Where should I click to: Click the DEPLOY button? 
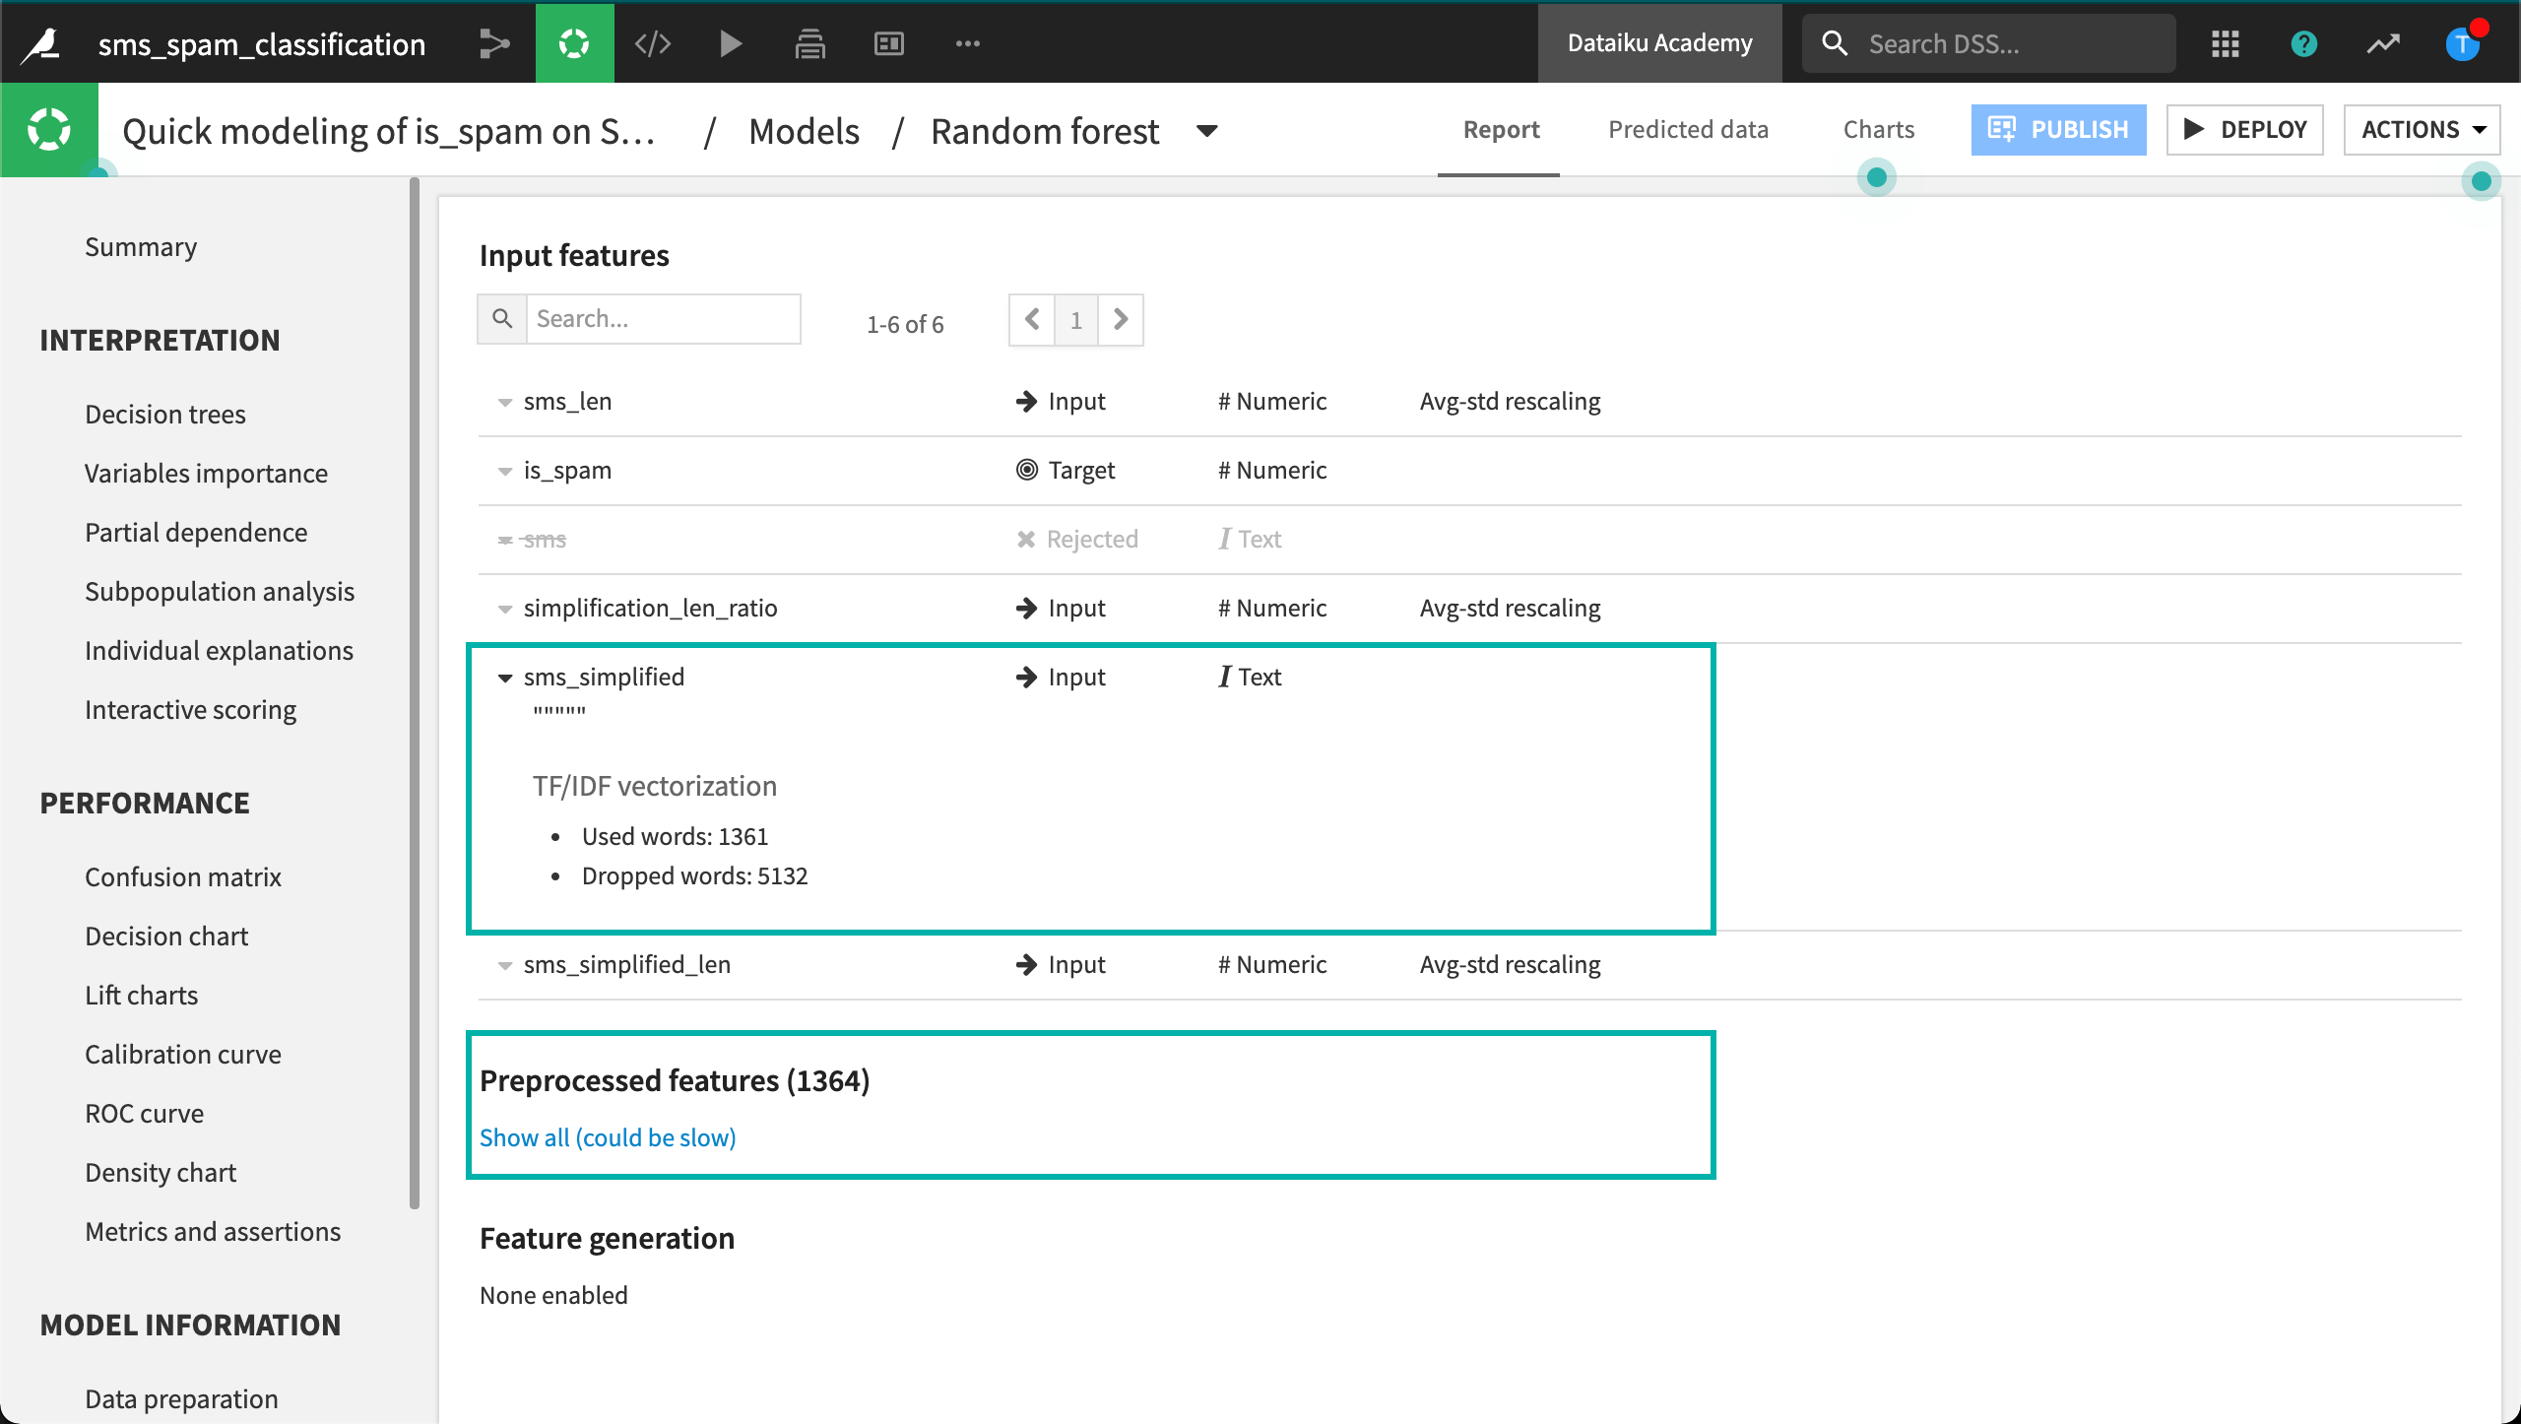tap(2244, 130)
